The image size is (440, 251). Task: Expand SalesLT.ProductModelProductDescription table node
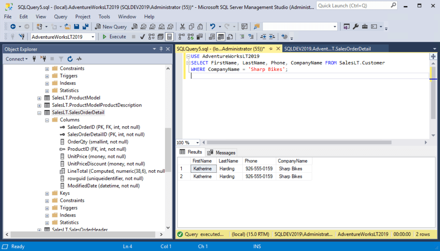point(39,105)
